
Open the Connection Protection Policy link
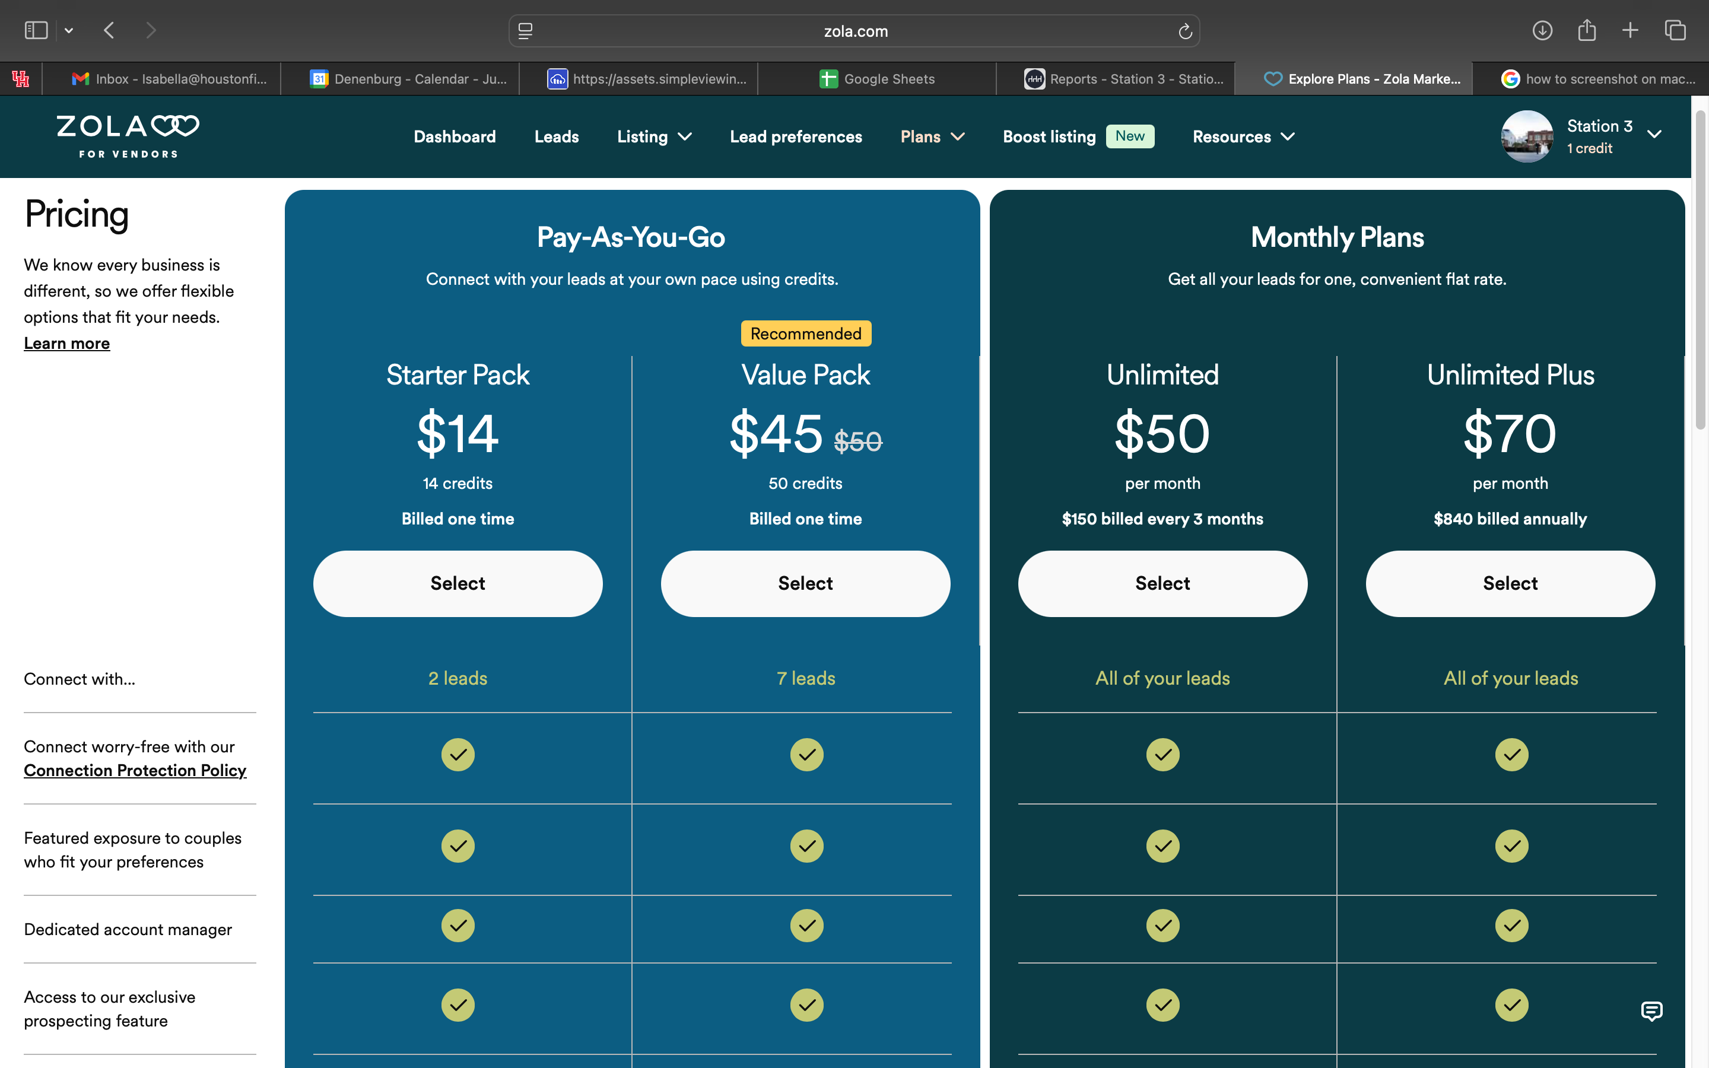135,771
